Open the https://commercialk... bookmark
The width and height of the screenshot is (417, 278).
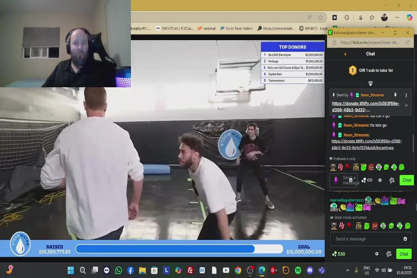pyautogui.click(x=276, y=29)
